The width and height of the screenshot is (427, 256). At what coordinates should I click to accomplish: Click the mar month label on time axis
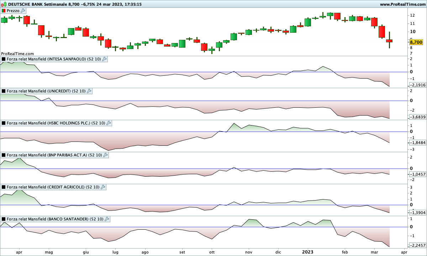(374, 252)
